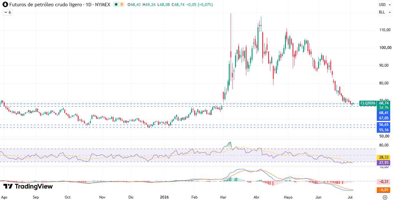The height and width of the screenshot is (201, 393).
Task: Click the purple 27,93 RSI value label
Action: [384, 163]
